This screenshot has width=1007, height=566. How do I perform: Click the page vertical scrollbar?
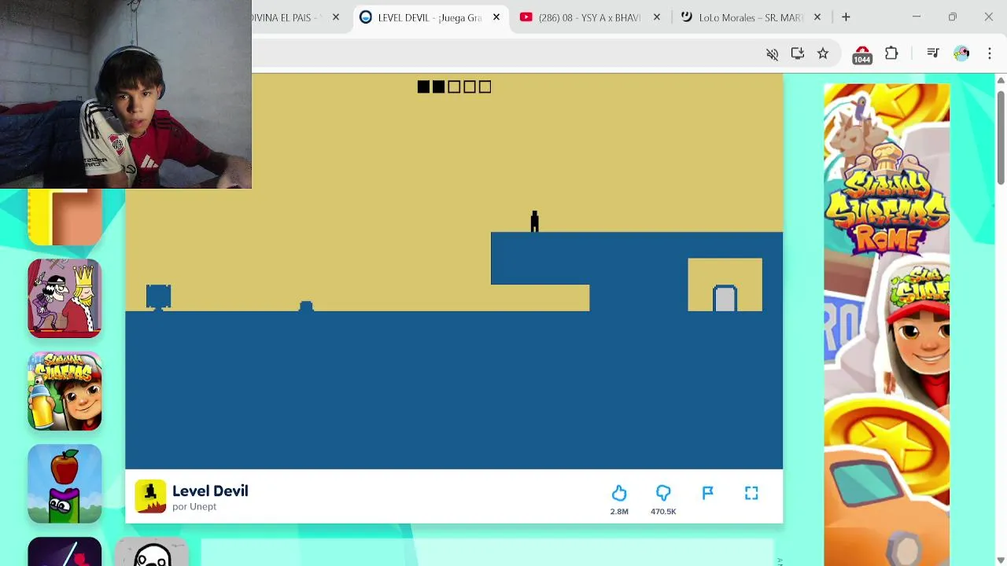tap(1001, 138)
